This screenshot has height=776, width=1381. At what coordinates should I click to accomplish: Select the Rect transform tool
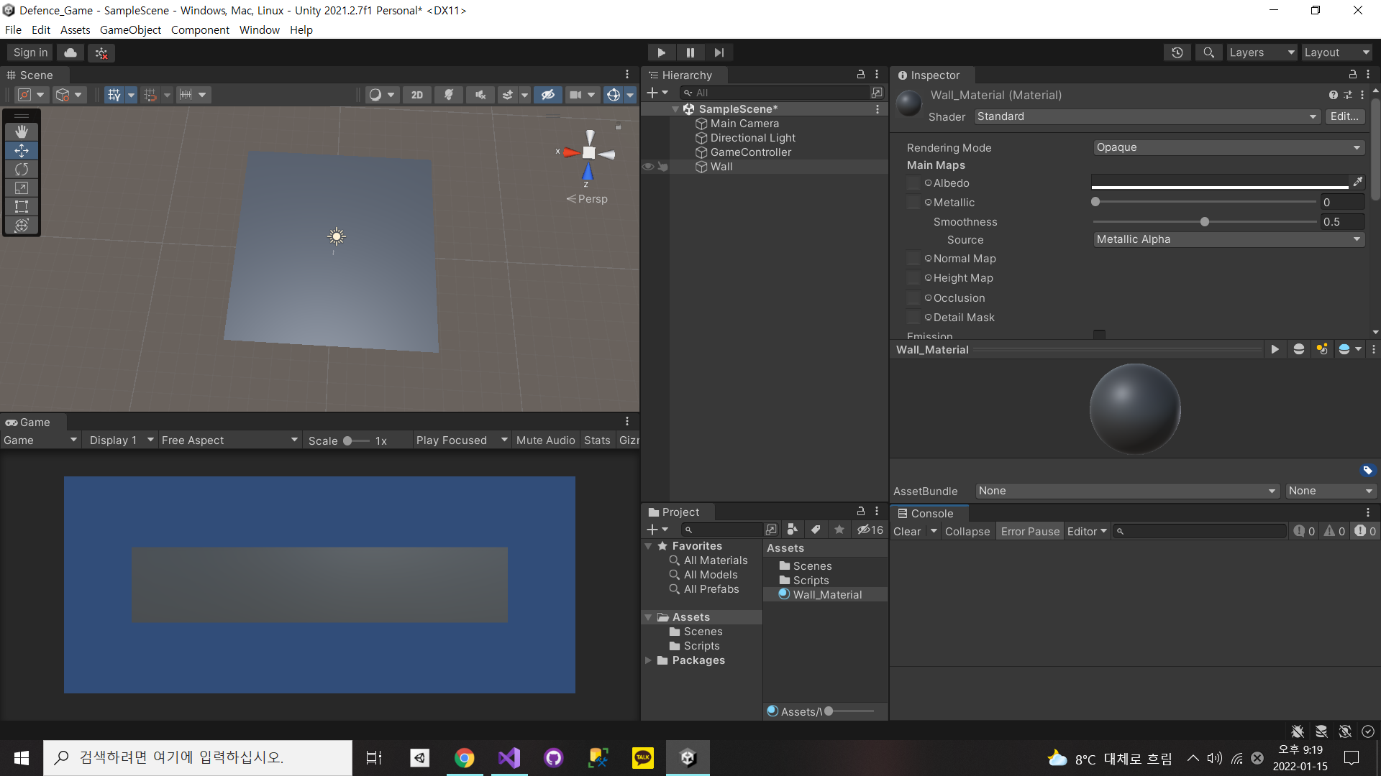pyautogui.click(x=22, y=206)
